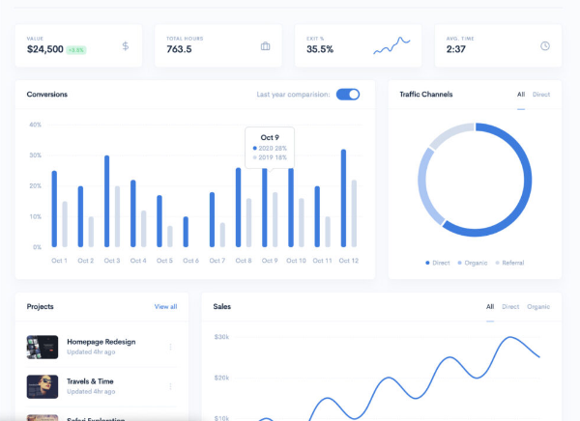This screenshot has width=580, height=421.
Task: Click the Homepage Redesign thumbnail
Action: coord(43,347)
